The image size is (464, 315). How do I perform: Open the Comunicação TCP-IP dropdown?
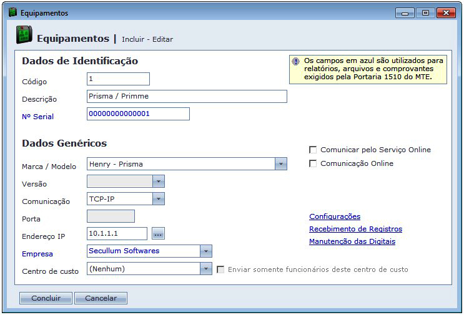(x=159, y=199)
